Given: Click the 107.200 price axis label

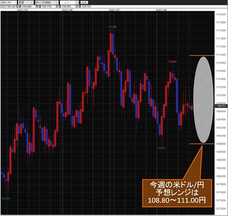Looking at the screenshot, I should pos(221,209).
